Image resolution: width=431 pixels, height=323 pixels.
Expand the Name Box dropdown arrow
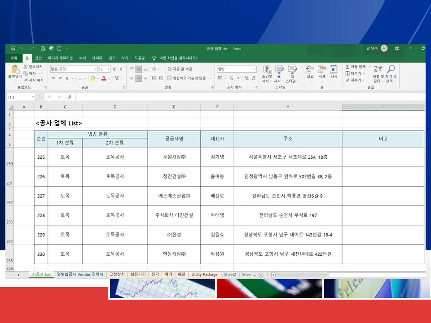point(33,97)
